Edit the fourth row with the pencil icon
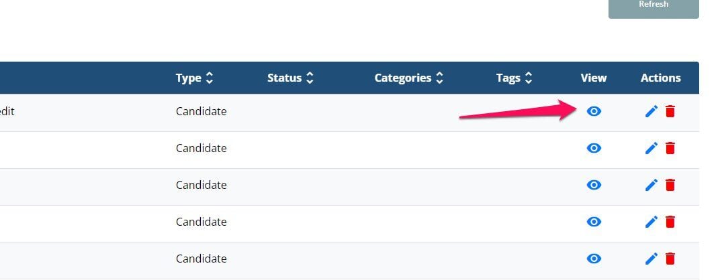The height and width of the screenshot is (280, 720). [651, 221]
